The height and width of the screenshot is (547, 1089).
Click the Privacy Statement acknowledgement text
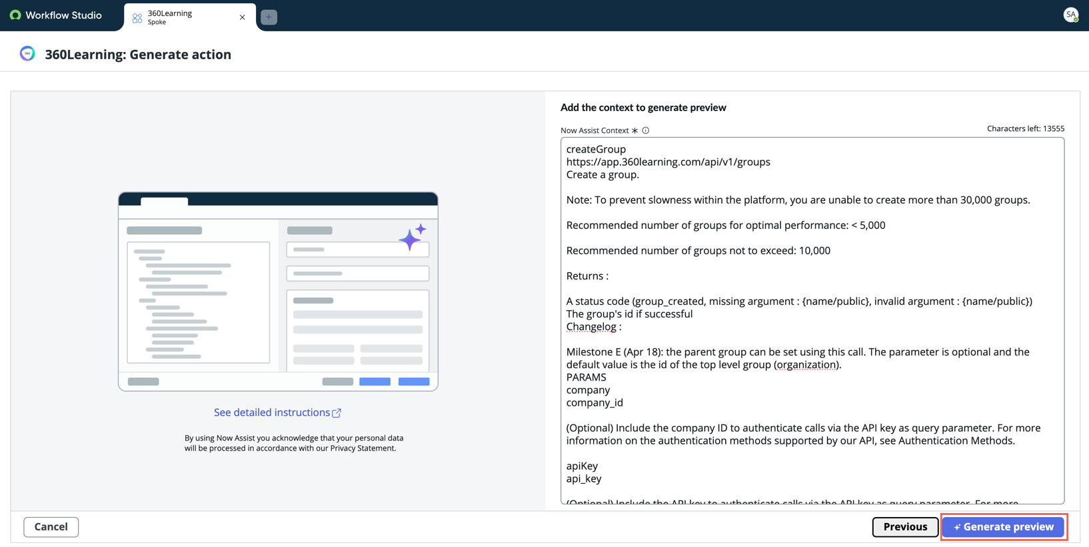(294, 443)
